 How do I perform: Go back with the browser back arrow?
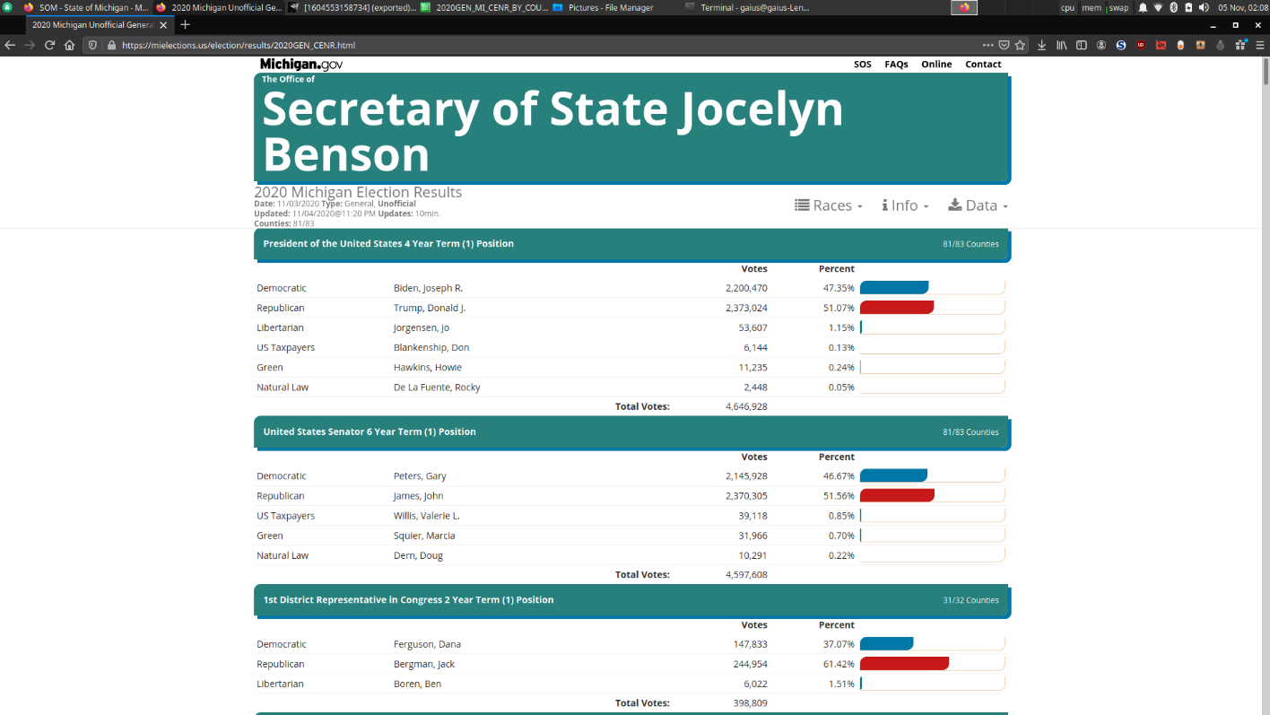click(10, 45)
